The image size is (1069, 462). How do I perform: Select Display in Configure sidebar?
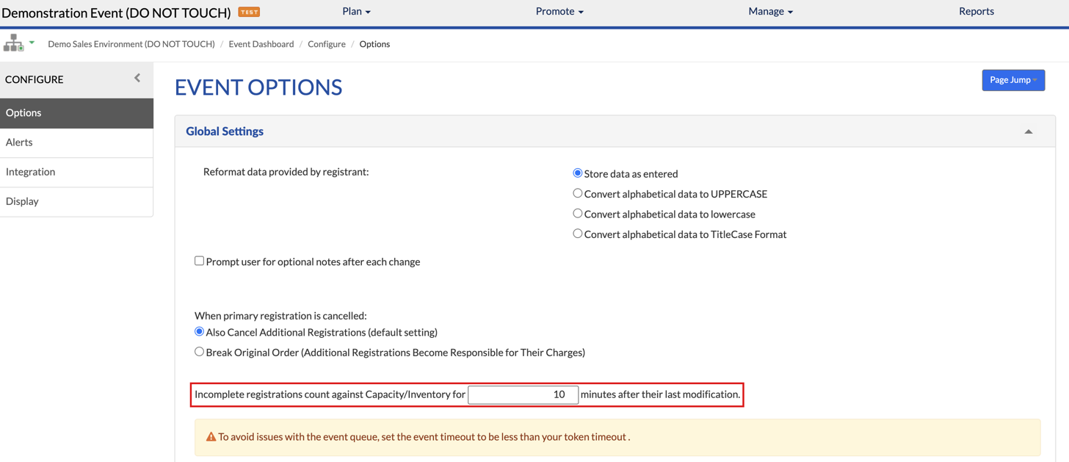click(x=76, y=201)
